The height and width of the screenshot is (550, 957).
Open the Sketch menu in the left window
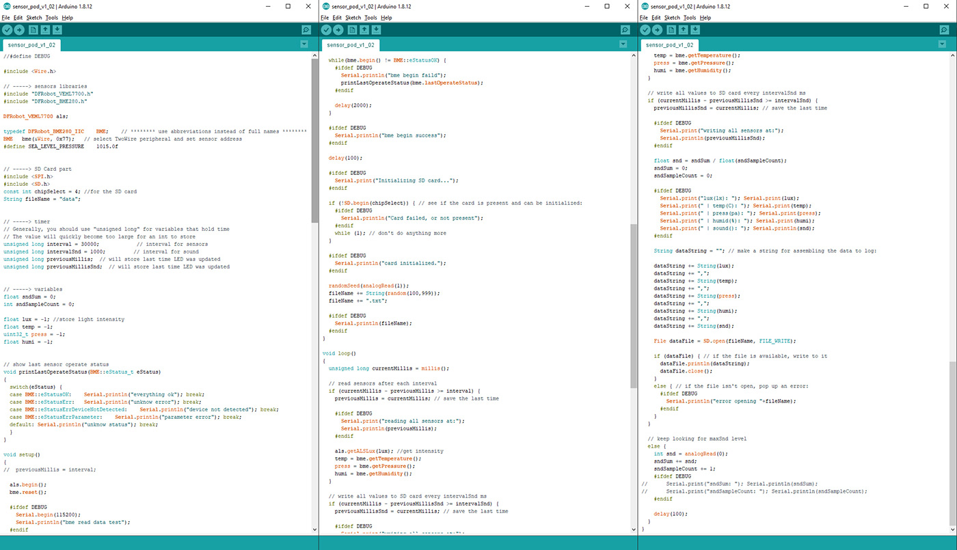(34, 17)
